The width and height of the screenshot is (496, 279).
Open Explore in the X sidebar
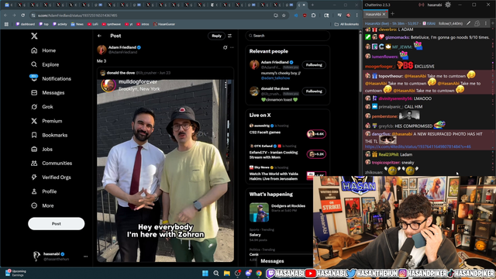[x=45, y=64]
